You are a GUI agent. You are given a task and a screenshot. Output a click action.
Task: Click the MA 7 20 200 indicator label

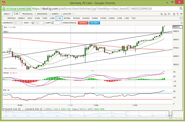coord(9,27)
